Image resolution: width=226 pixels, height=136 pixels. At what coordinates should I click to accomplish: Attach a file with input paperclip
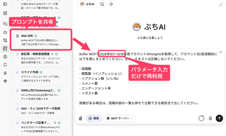pyautogui.click(x=81, y=119)
